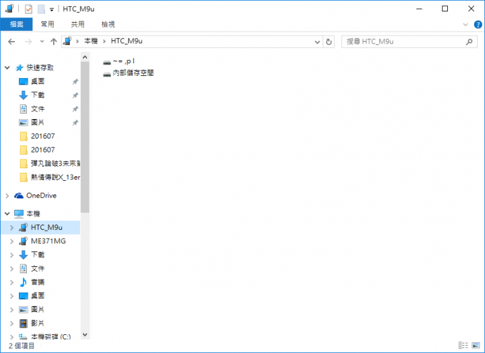
Task: Expand the 音樂 node chevron
Action: pyautogui.click(x=11, y=282)
